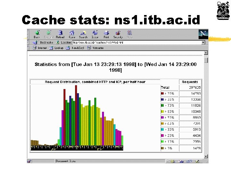This screenshot has height=173, width=231.
Task: Click the Location address field
Action: 137,43
